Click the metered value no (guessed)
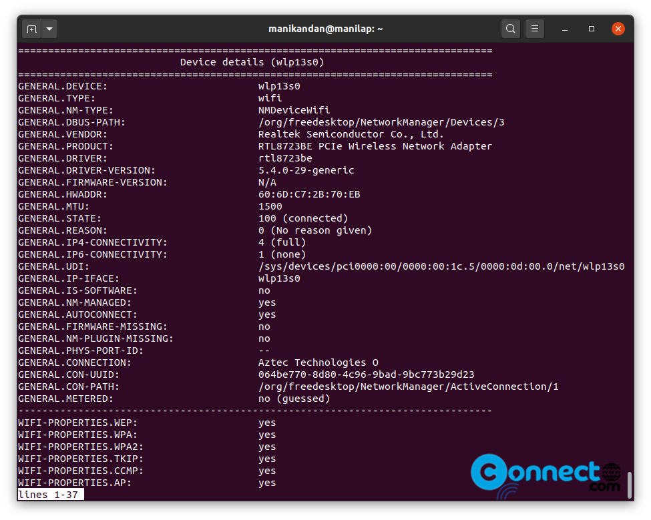The width and height of the screenshot is (651, 520). click(294, 399)
